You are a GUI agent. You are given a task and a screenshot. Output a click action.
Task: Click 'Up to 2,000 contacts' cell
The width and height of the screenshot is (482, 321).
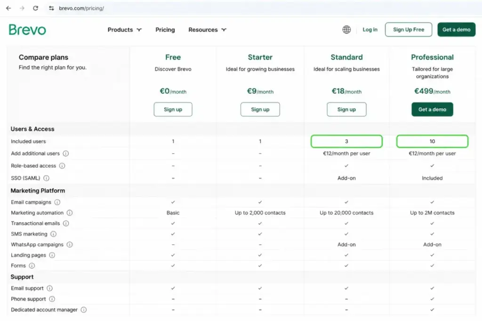tap(260, 213)
